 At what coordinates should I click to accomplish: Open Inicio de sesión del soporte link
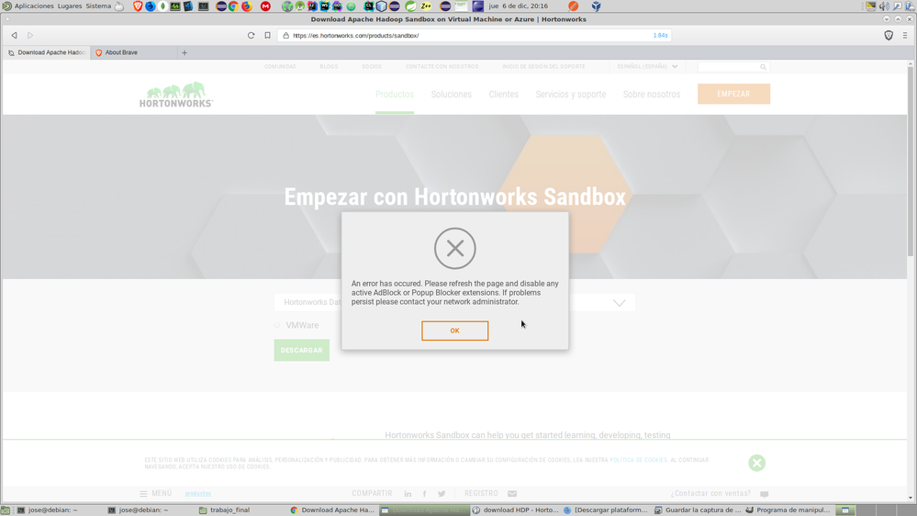[x=543, y=67]
